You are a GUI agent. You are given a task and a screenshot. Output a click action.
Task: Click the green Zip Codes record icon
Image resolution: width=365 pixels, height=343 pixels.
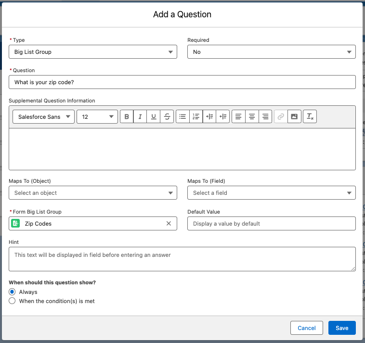coord(15,224)
